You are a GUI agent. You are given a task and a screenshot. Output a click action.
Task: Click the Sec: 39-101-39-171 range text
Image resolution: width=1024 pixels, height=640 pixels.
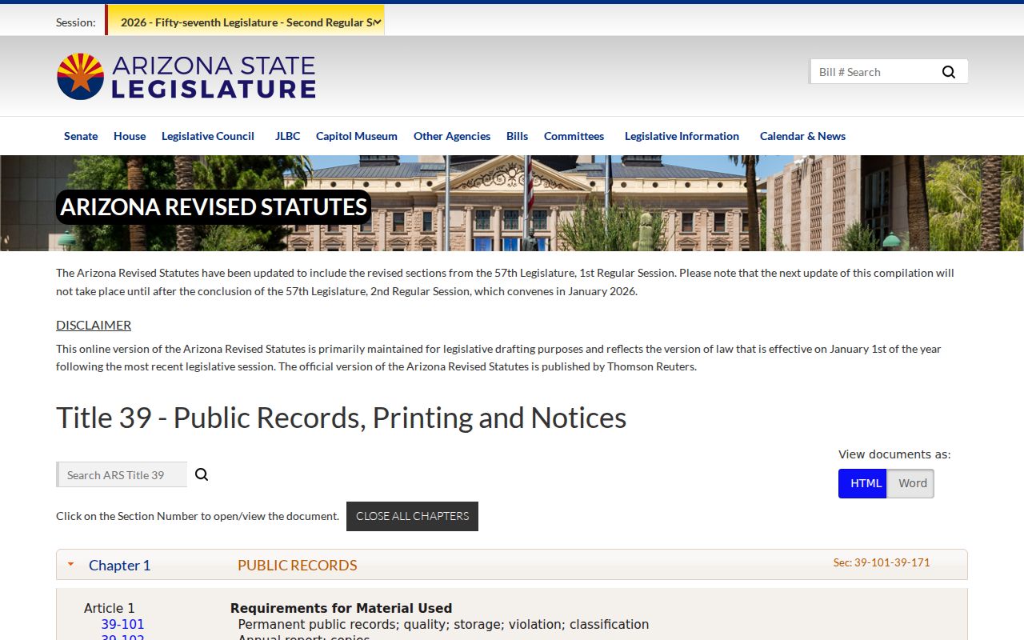pos(882,562)
